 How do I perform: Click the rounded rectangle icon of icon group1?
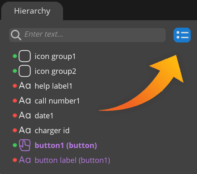coord(25,56)
